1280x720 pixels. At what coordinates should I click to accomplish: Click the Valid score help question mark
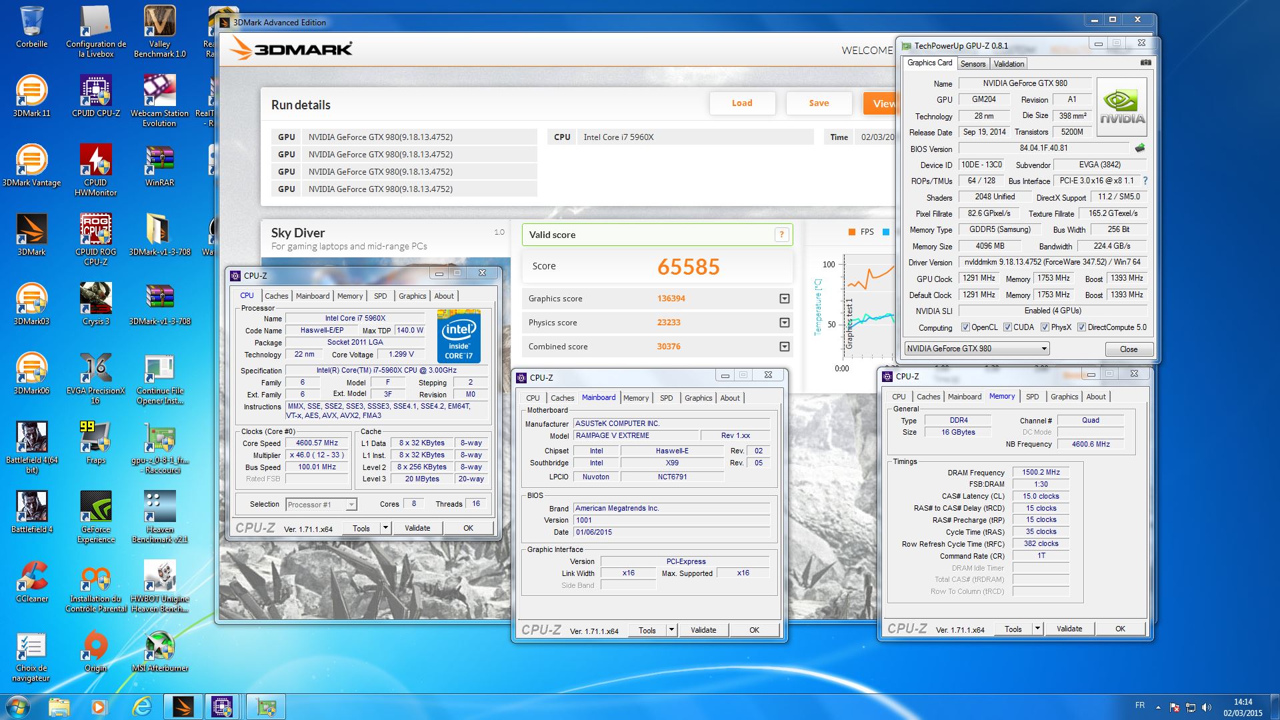click(781, 235)
